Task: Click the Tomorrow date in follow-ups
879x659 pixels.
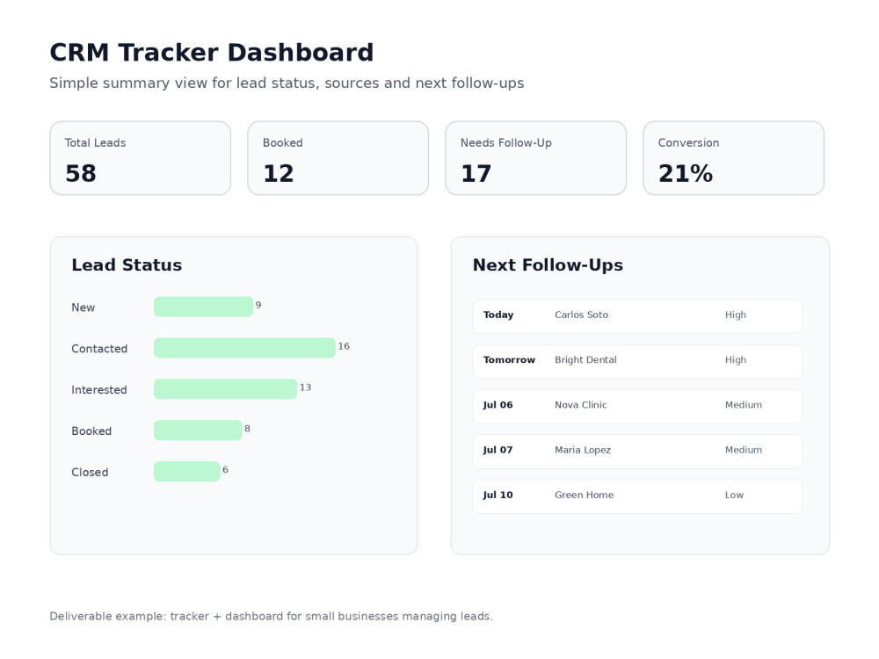Action: 509,359
